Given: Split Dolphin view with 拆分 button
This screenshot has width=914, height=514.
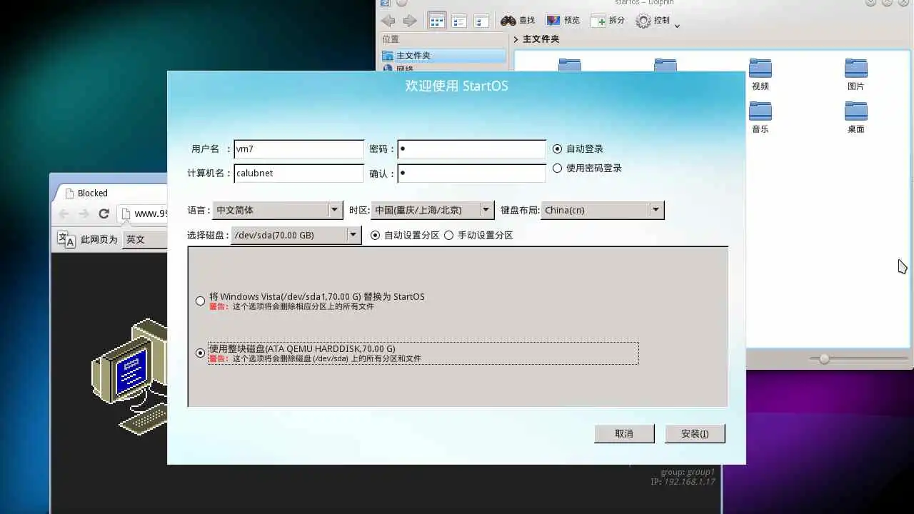Looking at the screenshot, I should 608,21.
